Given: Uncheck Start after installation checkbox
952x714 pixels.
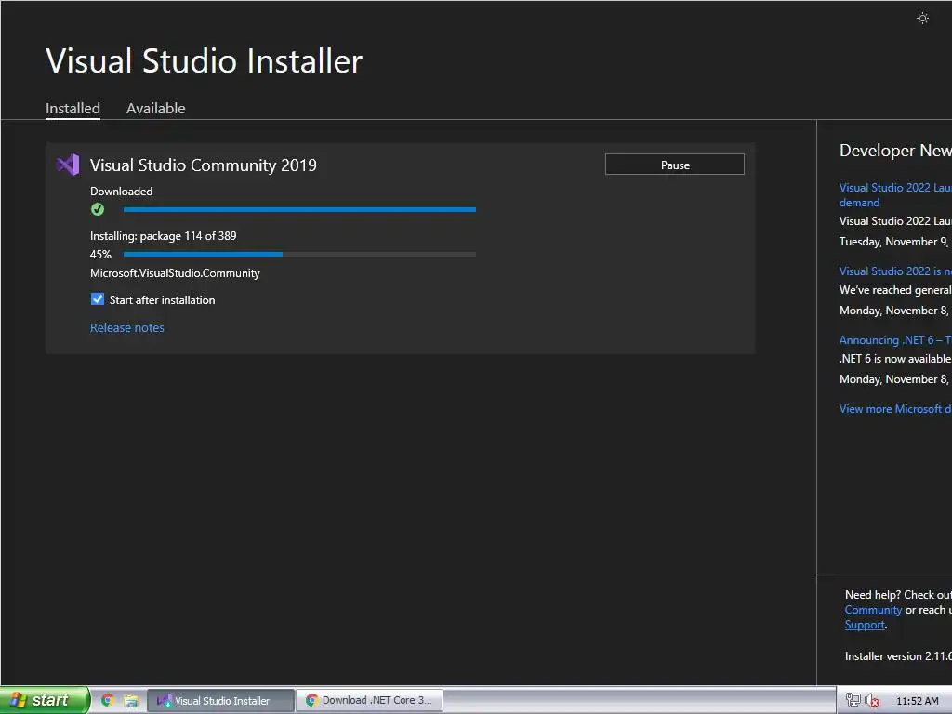Looking at the screenshot, I should tap(97, 299).
